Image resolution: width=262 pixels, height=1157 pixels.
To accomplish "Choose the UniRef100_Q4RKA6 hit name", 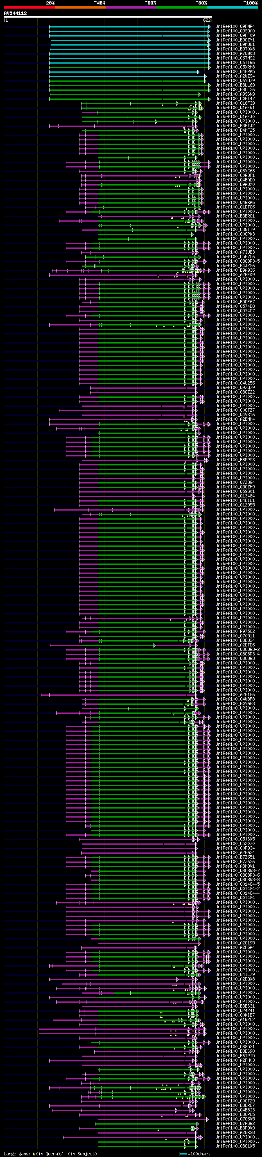I will pos(235,203).
